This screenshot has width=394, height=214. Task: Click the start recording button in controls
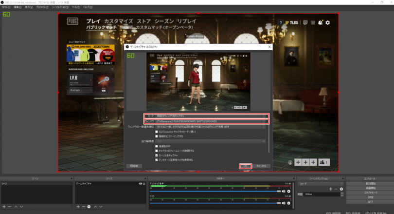click(370, 188)
